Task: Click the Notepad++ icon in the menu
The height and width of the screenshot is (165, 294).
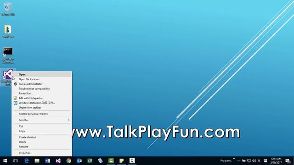Action: [15, 98]
